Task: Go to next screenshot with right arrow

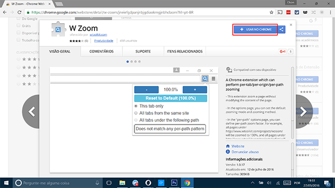Action: (x=304, y=111)
